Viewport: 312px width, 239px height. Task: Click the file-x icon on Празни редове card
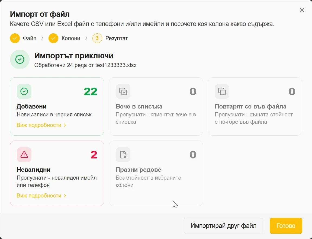(x=123, y=155)
